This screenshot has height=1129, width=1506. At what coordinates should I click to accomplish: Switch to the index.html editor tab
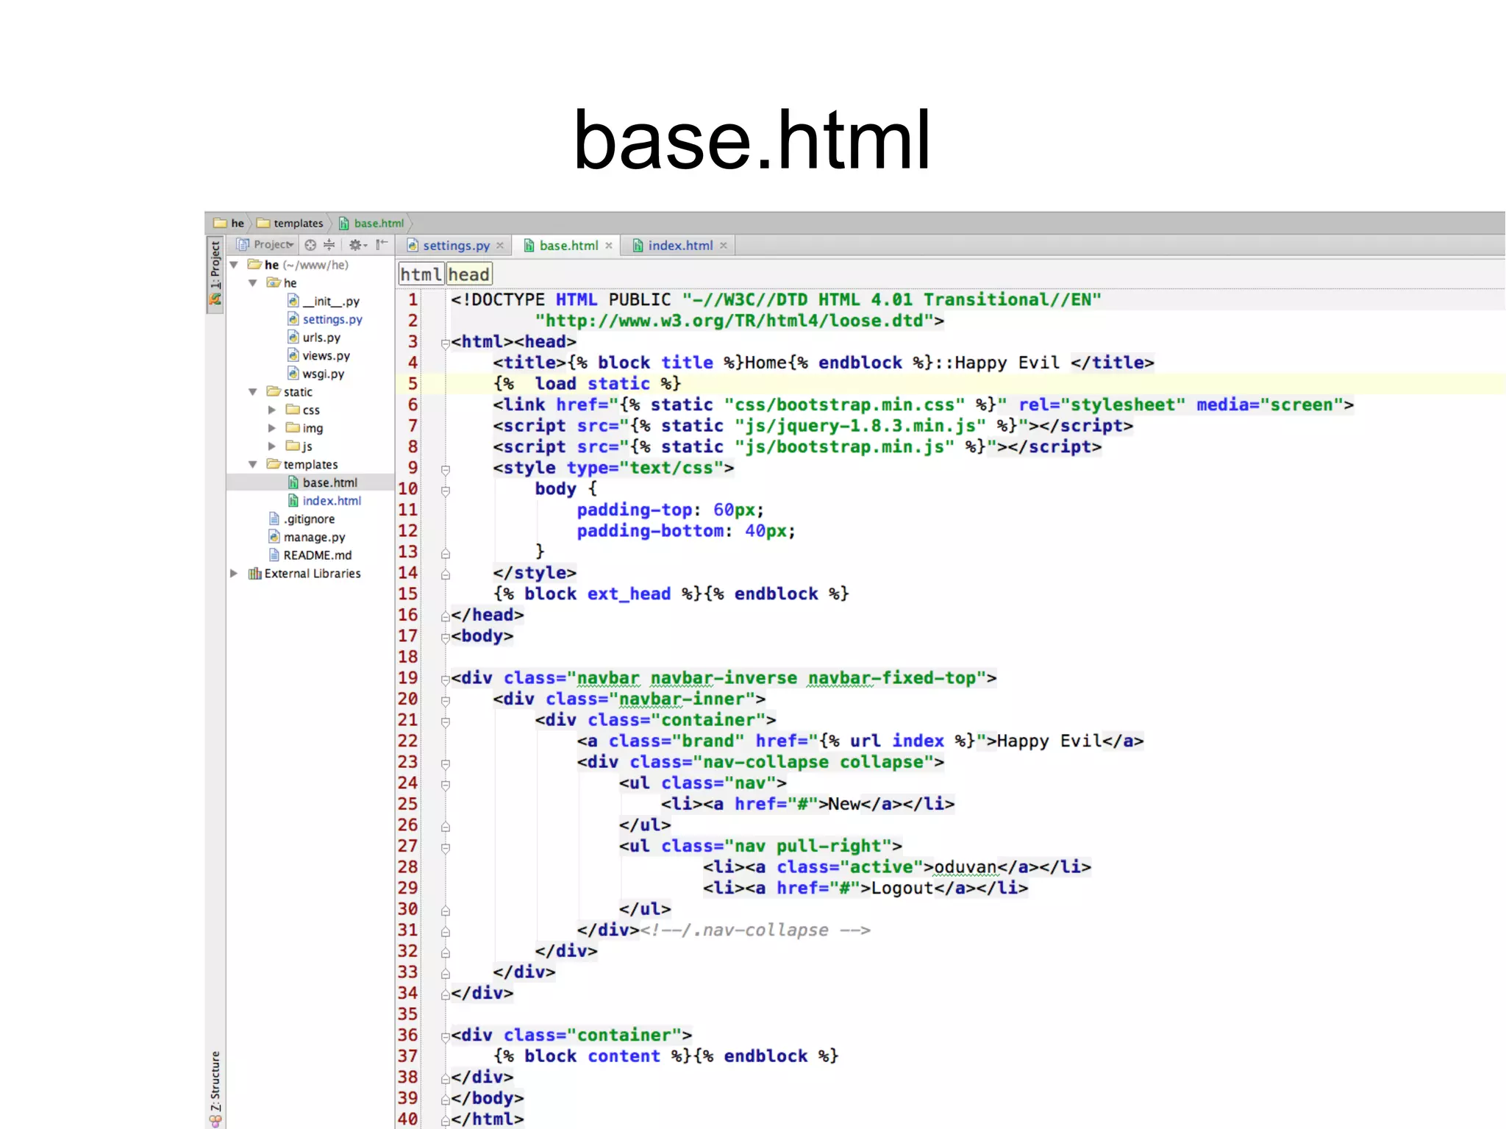point(680,246)
